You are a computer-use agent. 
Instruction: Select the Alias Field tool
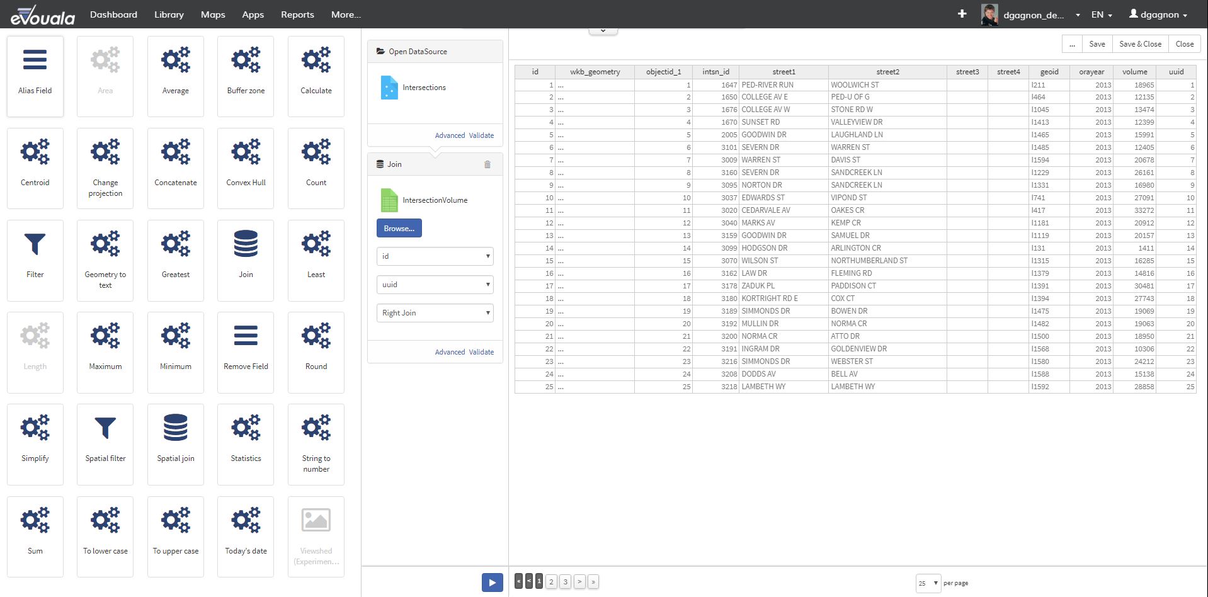[x=35, y=76]
